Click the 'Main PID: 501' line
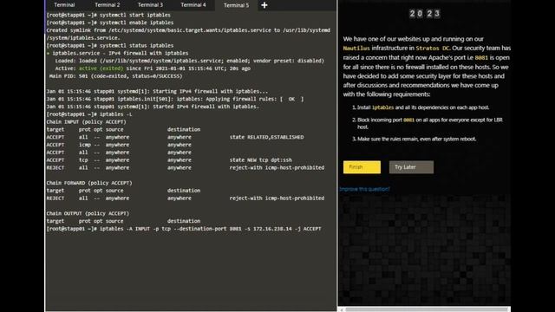The width and height of the screenshot is (555, 312). 115,76
